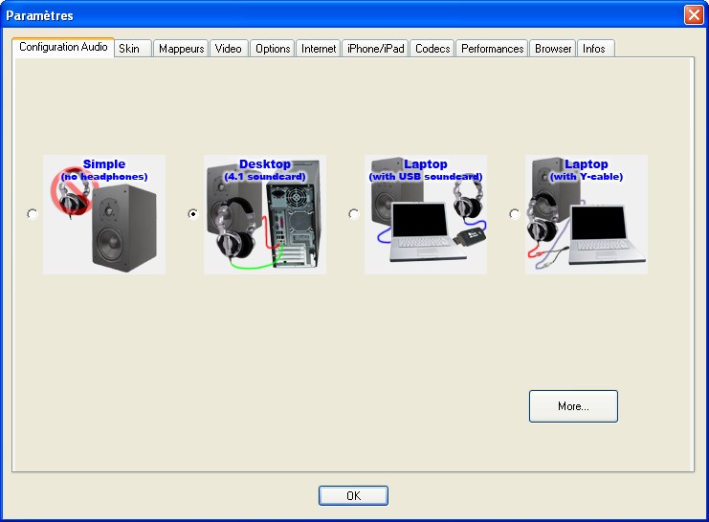The height and width of the screenshot is (522, 709).
Task: Click the Laptop with USB soundcard image
Action: [x=426, y=214]
